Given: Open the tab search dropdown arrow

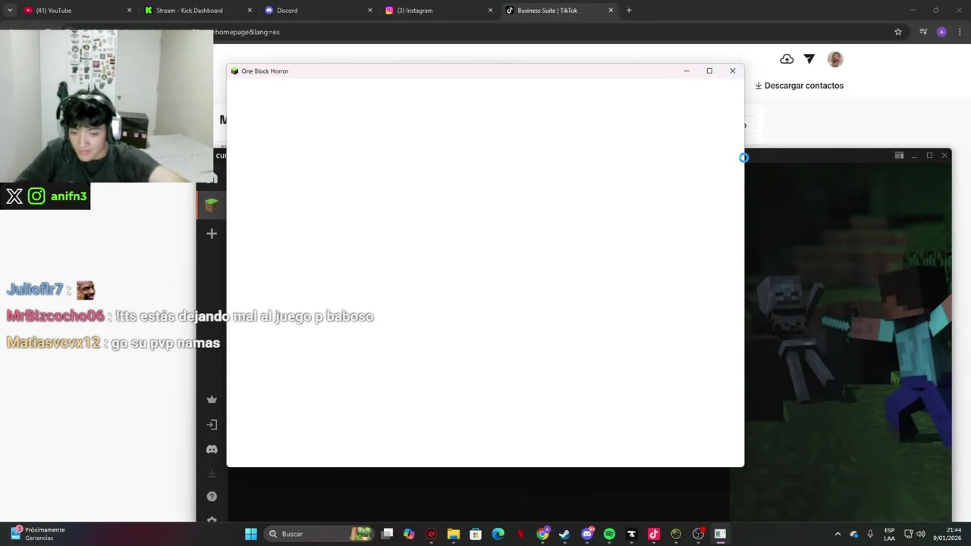Looking at the screenshot, I should click(10, 11).
